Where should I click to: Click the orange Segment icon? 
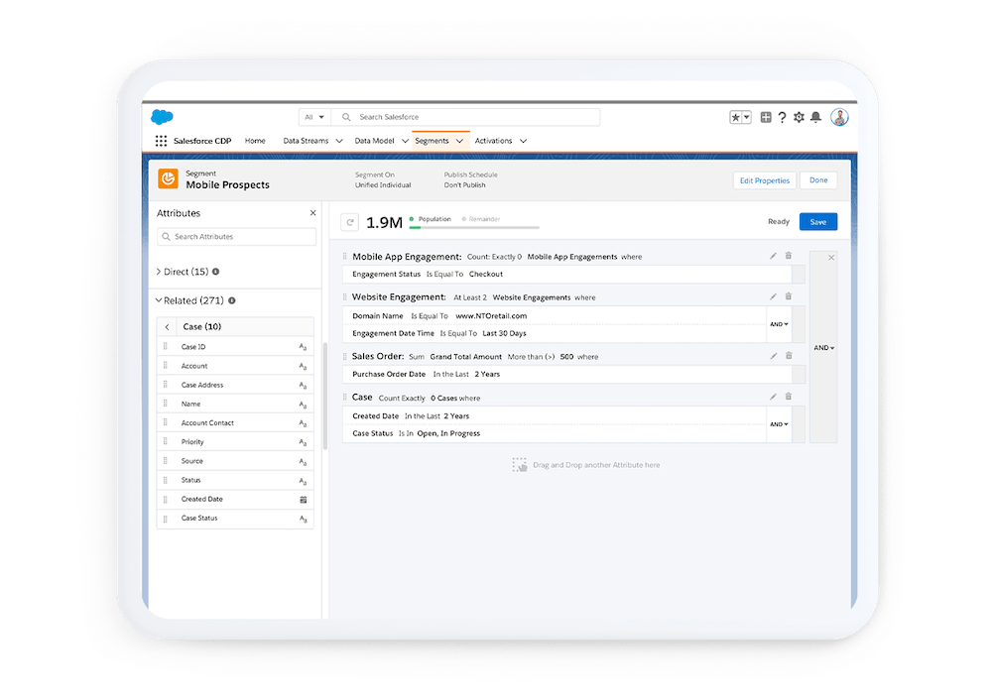[x=168, y=178]
